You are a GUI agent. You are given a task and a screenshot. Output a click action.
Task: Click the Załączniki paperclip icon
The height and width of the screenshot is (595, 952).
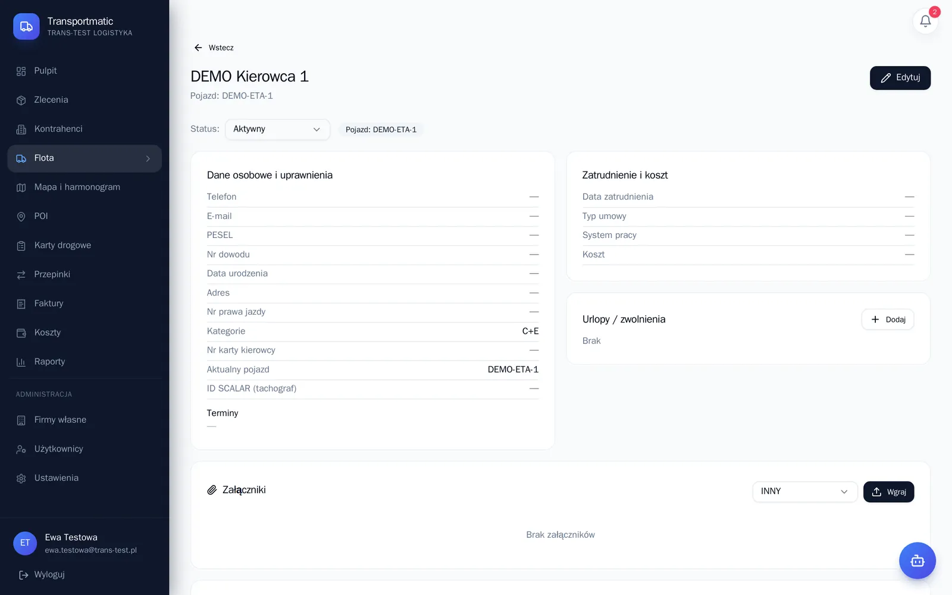click(x=212, y=490)
